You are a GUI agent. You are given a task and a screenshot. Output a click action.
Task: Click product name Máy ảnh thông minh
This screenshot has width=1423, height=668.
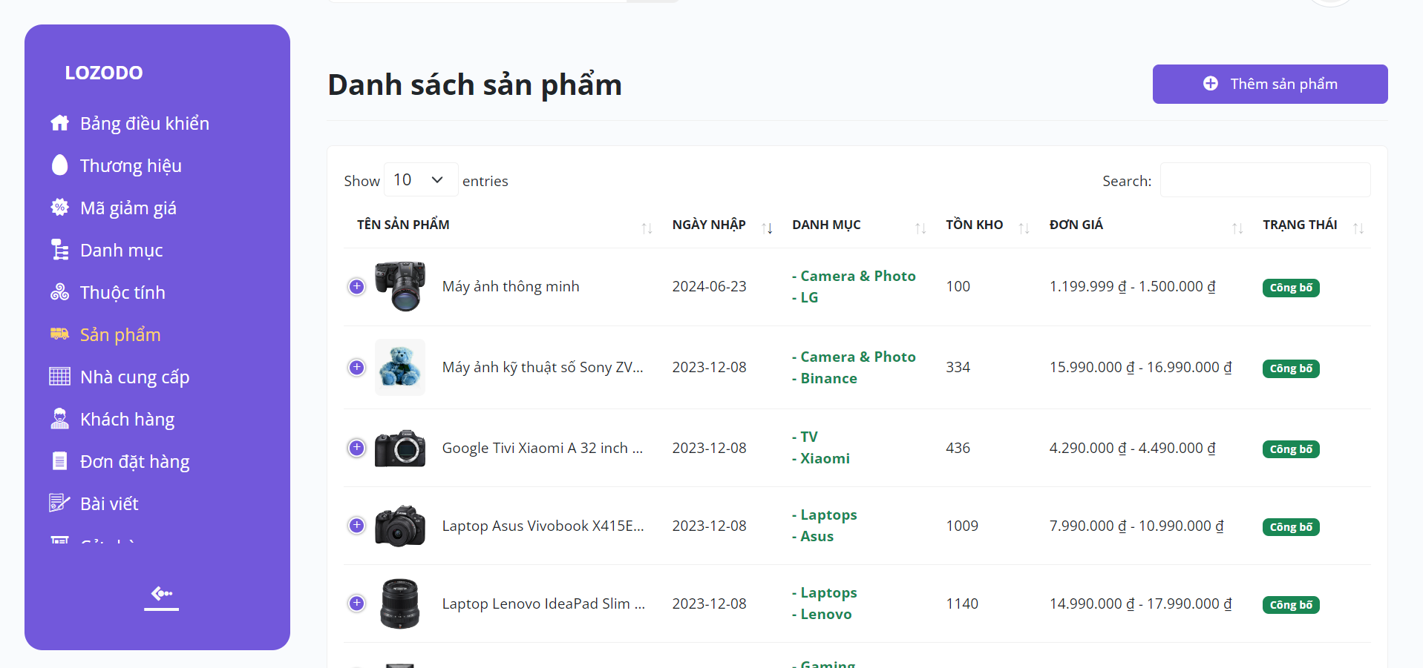pyautogui.click(x=511, y=286)
